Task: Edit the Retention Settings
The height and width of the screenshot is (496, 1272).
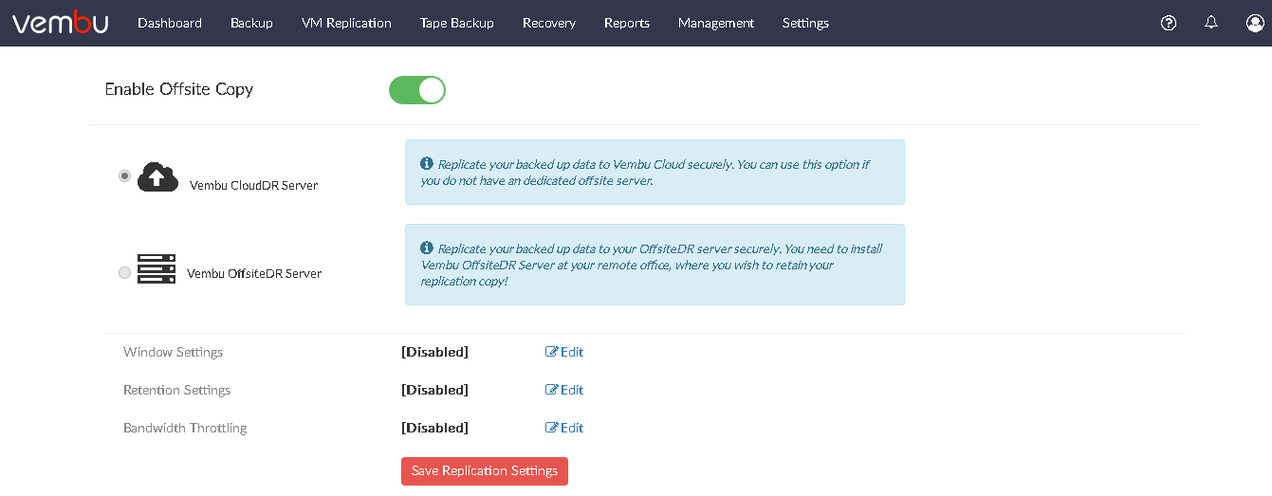Action: [x=564, y=390]
